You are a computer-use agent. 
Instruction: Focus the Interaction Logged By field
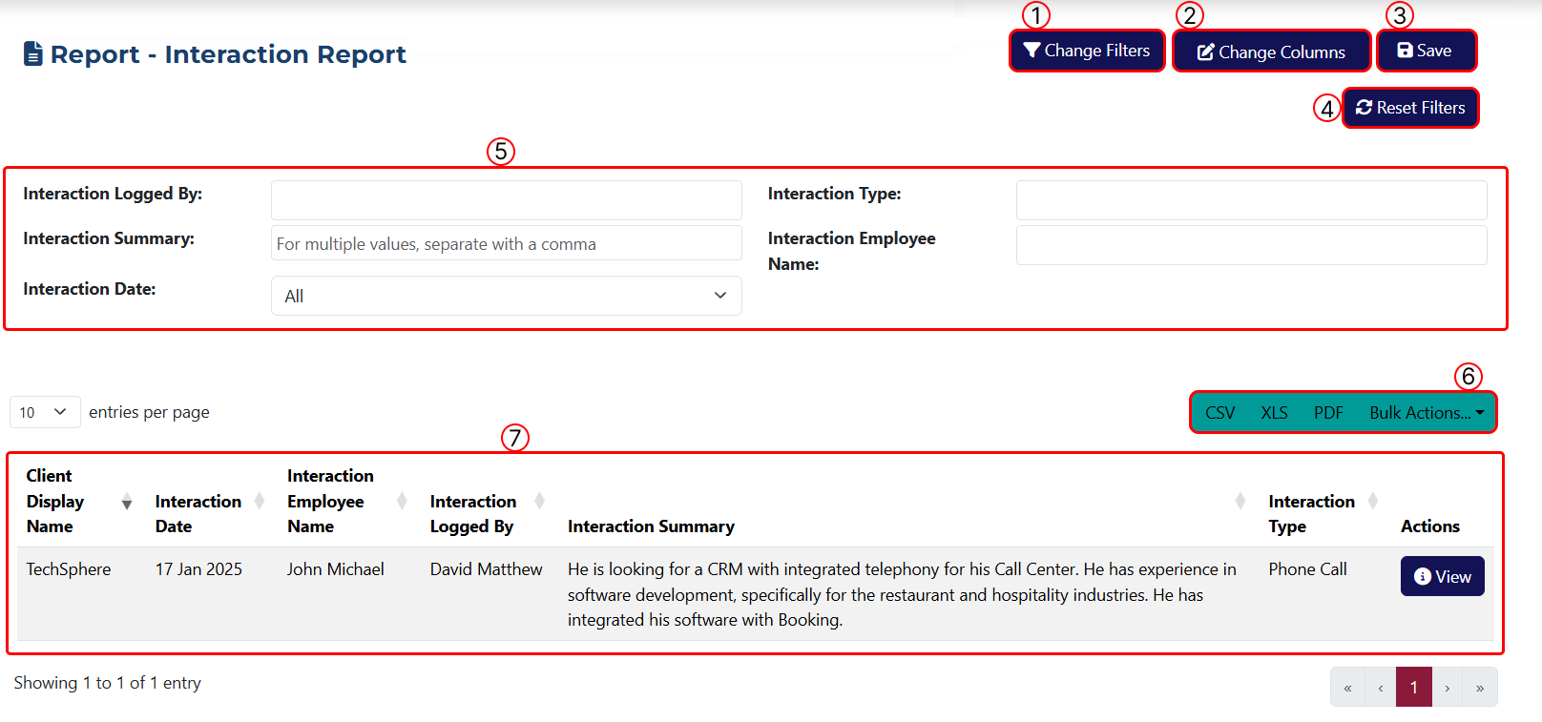506,200
